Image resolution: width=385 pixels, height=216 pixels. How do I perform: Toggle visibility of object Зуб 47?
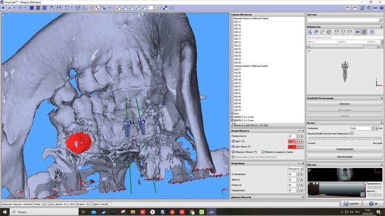[x=232, y=110]
